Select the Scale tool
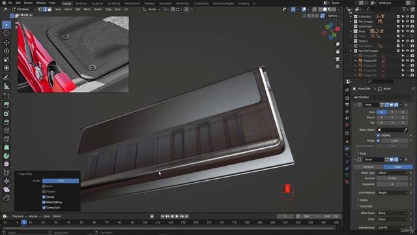This screenshot has height=235, width=417. coord(7,59)
